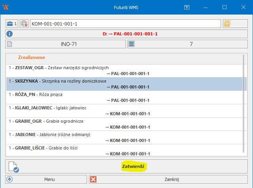Click the globe location pin icon
253x188 pixels.
pos(25,24)
